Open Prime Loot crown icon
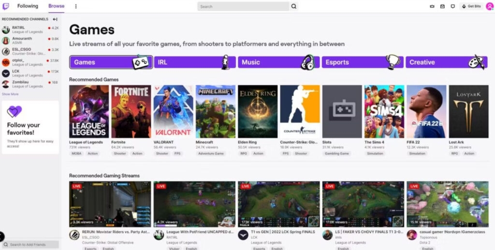The height and width of the screenshot is (250, 495). tap(432, 6)
